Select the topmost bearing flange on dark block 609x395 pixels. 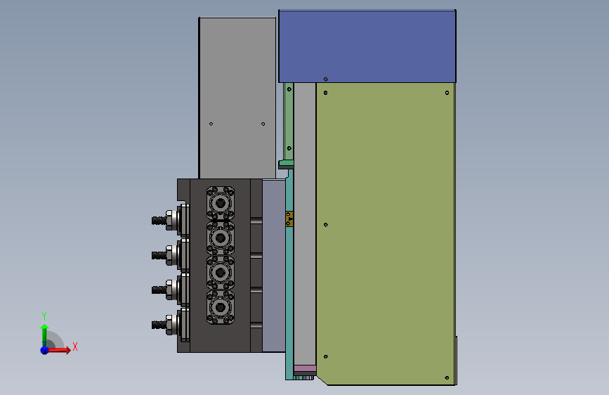[221, 203]
